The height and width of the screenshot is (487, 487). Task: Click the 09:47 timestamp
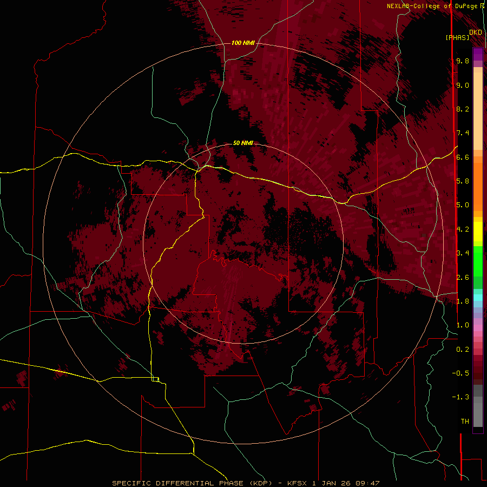[367, 483]
